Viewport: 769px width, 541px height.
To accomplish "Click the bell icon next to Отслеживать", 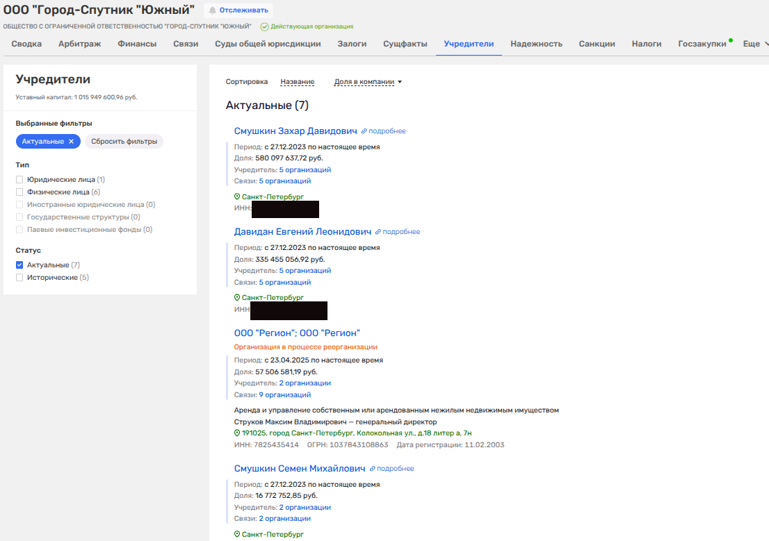I will point(213,10).
